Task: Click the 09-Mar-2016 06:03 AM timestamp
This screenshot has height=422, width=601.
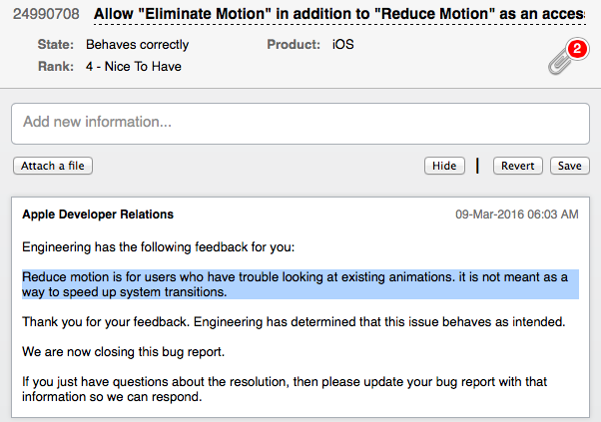Action: [x=517, y=214]
